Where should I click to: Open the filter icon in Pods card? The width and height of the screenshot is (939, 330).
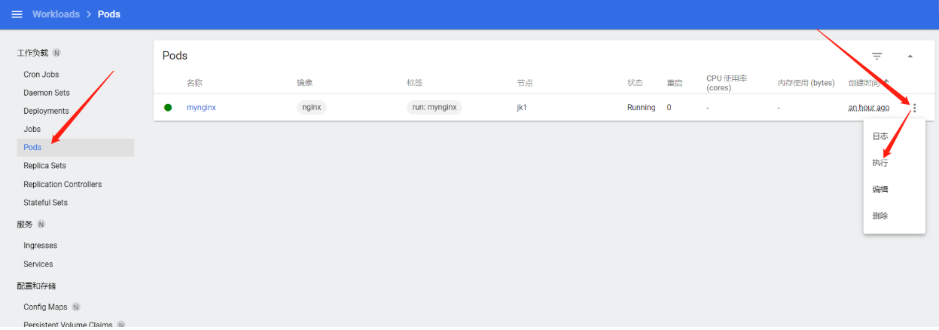[877, 56]
